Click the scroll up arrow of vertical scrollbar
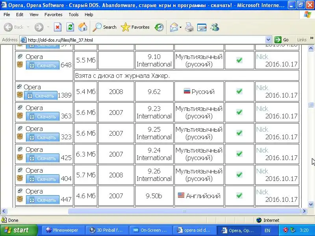 311,48
